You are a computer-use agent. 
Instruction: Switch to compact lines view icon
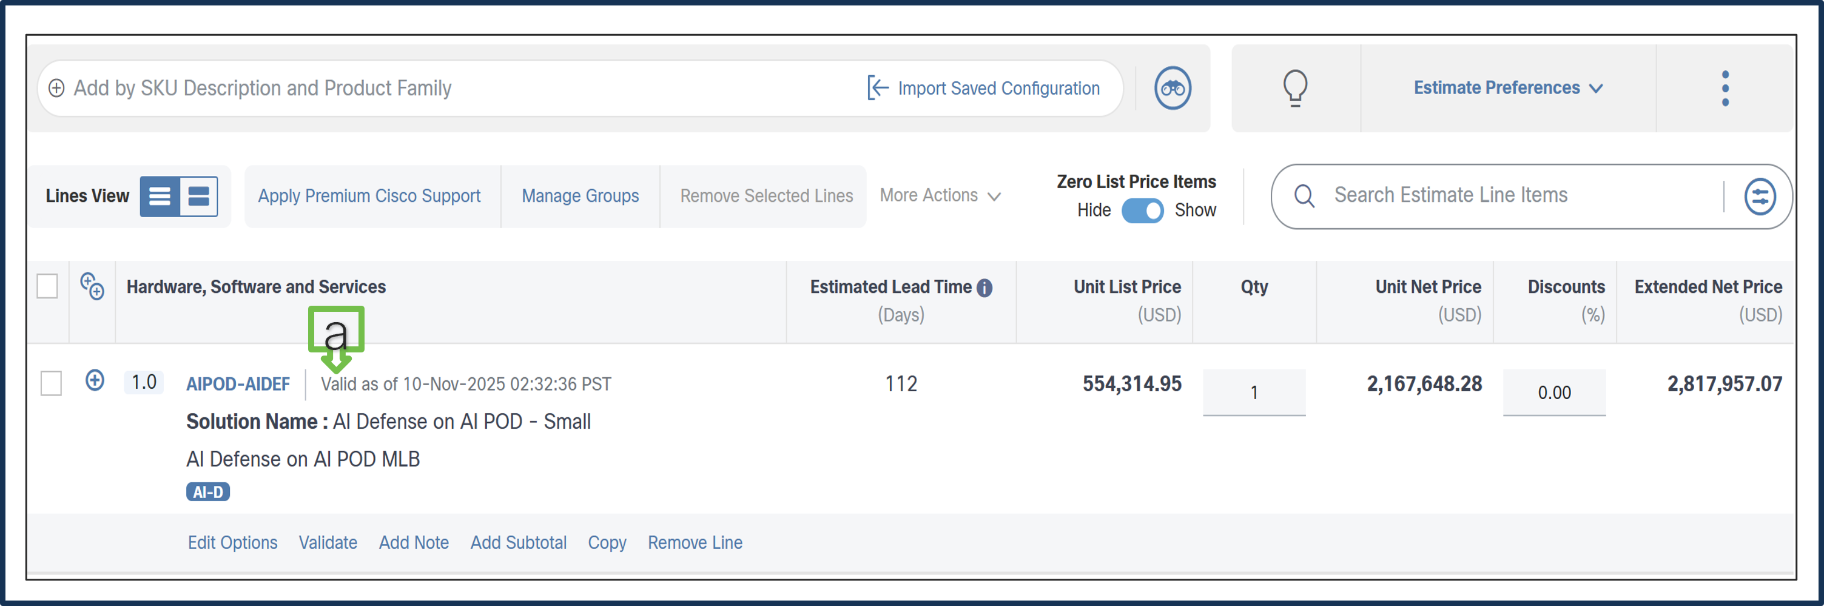click(160, 196)
